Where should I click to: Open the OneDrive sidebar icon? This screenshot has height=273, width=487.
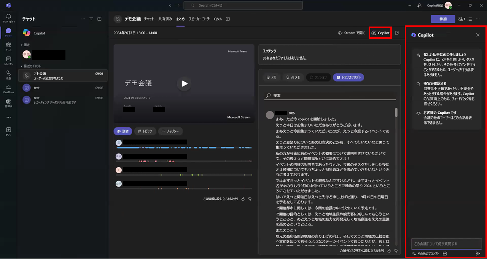coord(8,89)
